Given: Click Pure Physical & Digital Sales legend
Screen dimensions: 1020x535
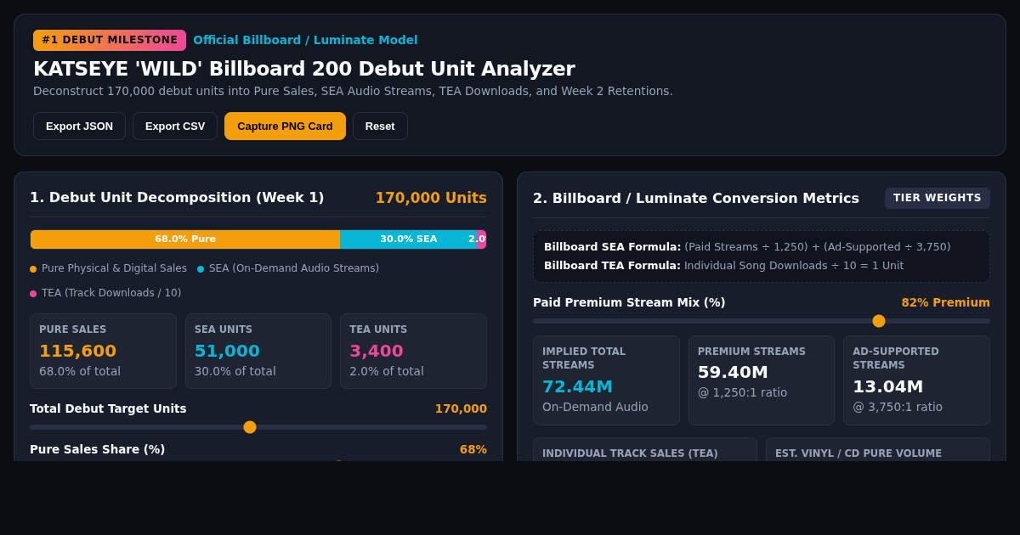Looking at the screenshot, I should 108,268.
